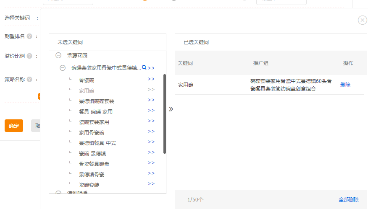The width and height of the screenshot is (368, 209).
Task: Click the double-arrow transfer icon between panels
Action: 171,109
